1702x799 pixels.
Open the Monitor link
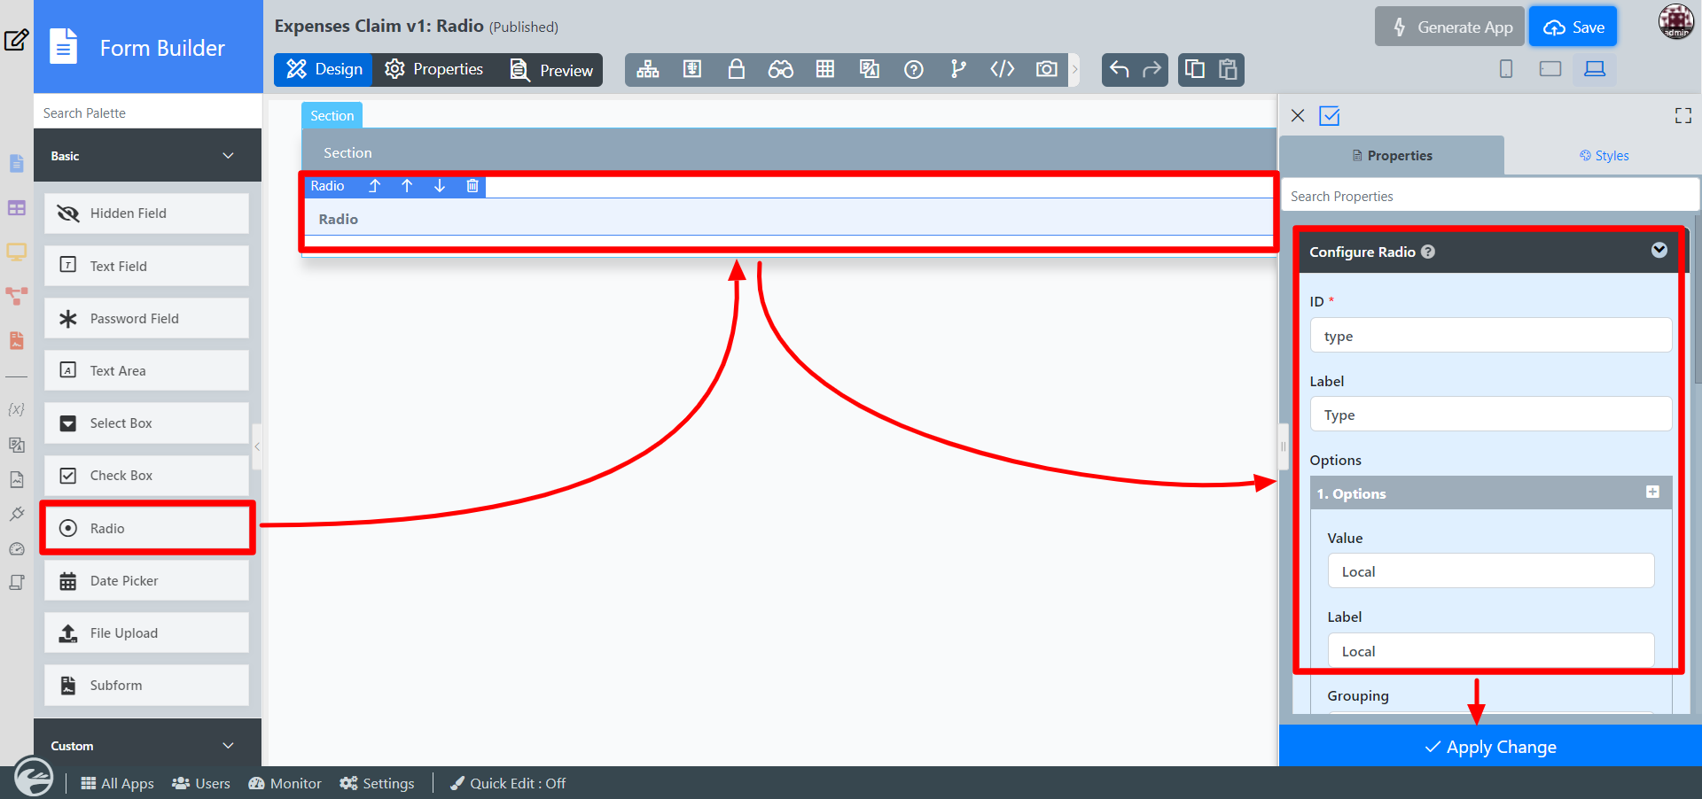pyautogui.click(x=285, y=783)
